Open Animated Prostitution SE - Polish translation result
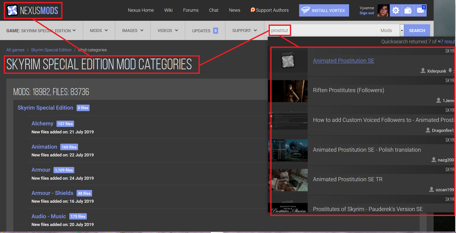Image resolution: width=456 pixels, height=233 pixels. coord(367,150)
